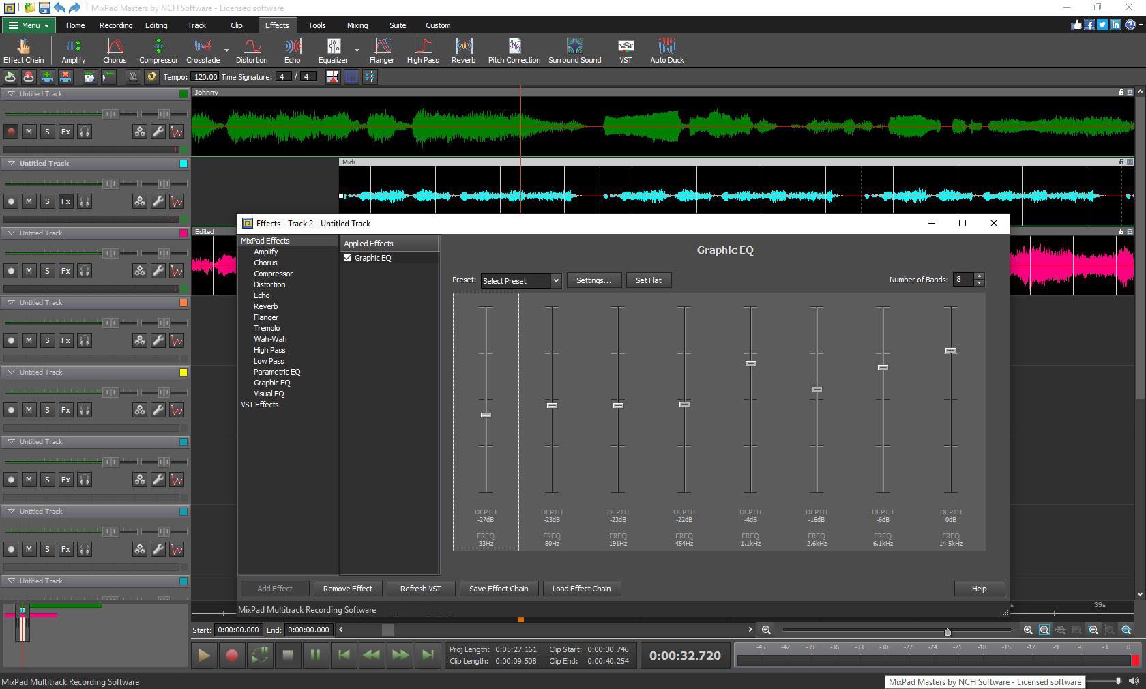Click the Set Flat button
The width and height of the screenshot is (1146, 689).
(648, 280)
